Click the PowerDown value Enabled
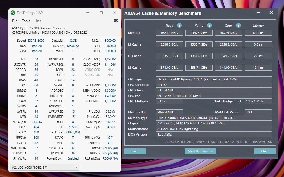The image size is (284, 177). 73,158
